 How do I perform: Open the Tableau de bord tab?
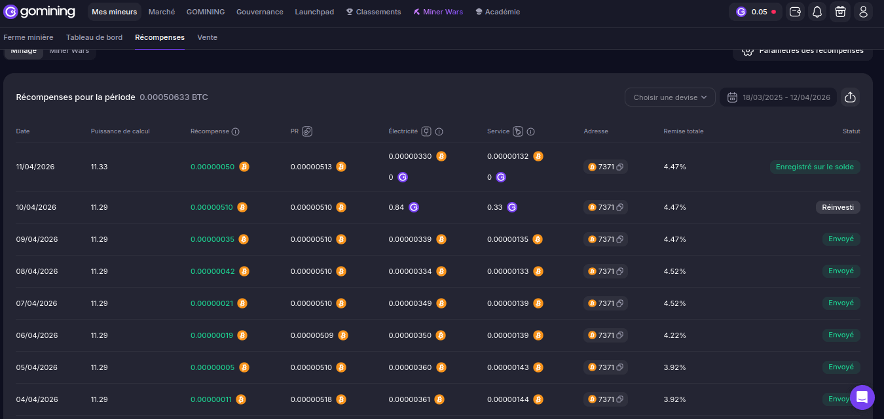pos(94,37)
